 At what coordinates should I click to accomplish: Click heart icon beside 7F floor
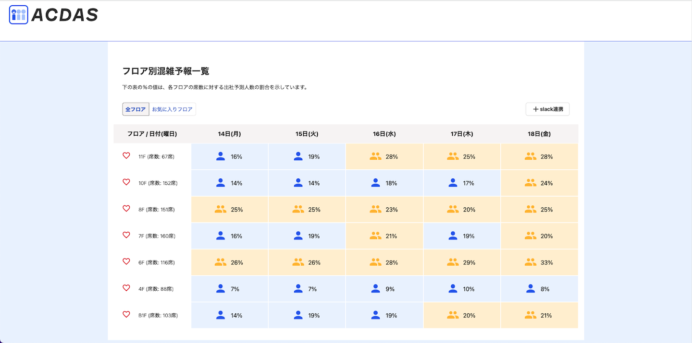pyautogui.click(x=126, y=235)
